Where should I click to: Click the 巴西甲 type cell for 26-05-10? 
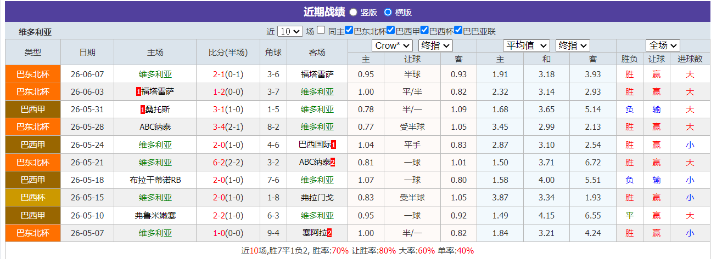(32, 215)
